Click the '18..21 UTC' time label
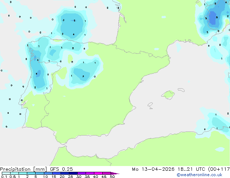This screenshot has width=230, height=178. 192,169
